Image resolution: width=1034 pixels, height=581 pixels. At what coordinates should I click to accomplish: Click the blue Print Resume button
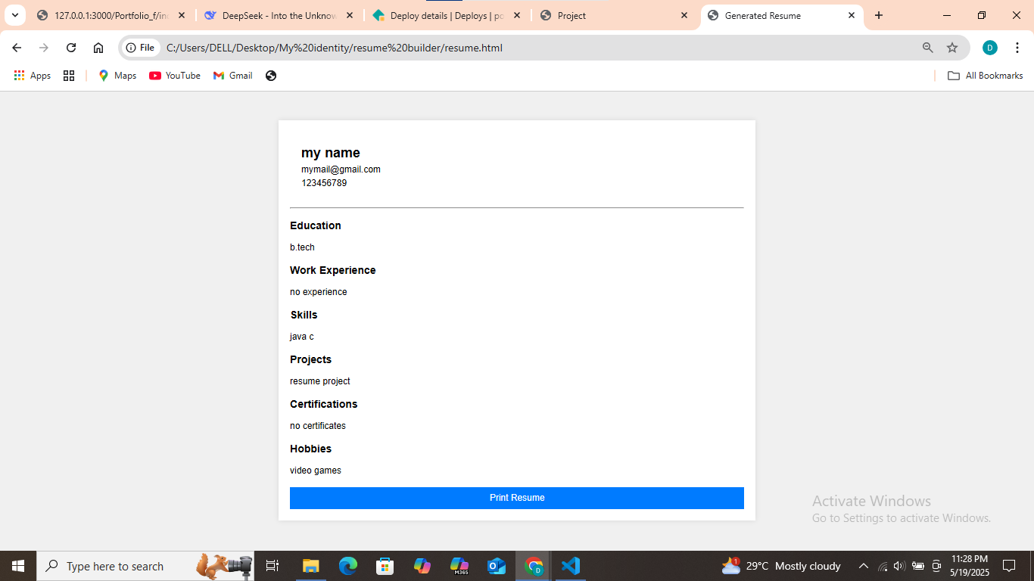pyautogui.click(x=517, y=498)
